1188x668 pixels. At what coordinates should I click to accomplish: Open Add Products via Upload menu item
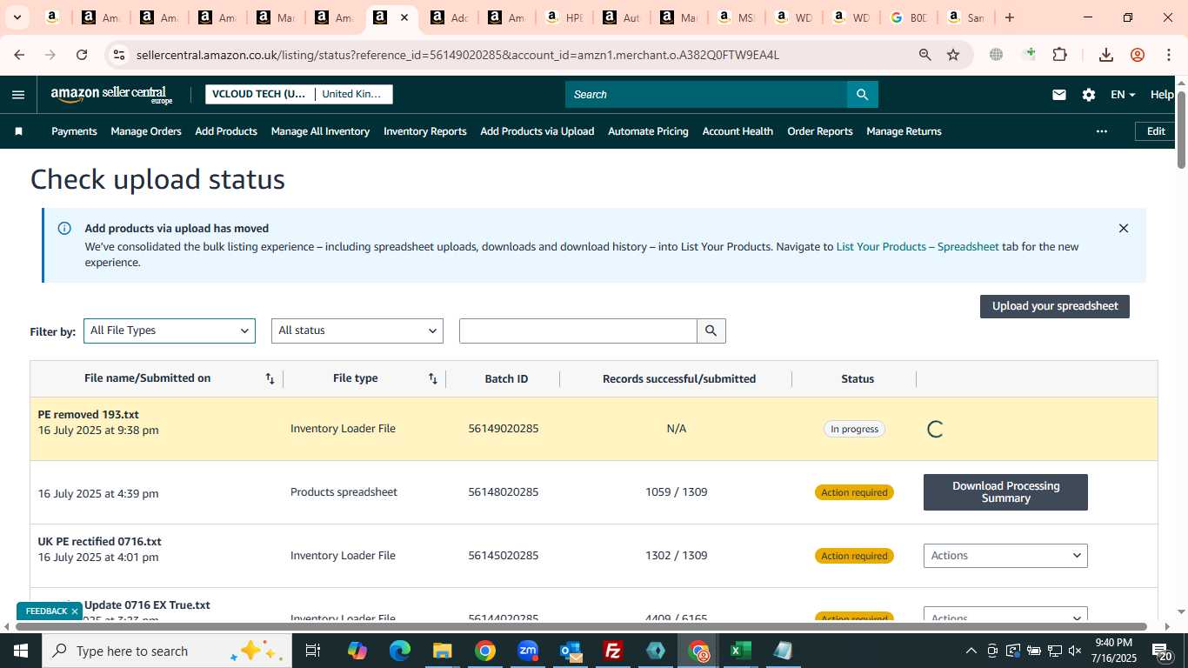coord(537,131)
